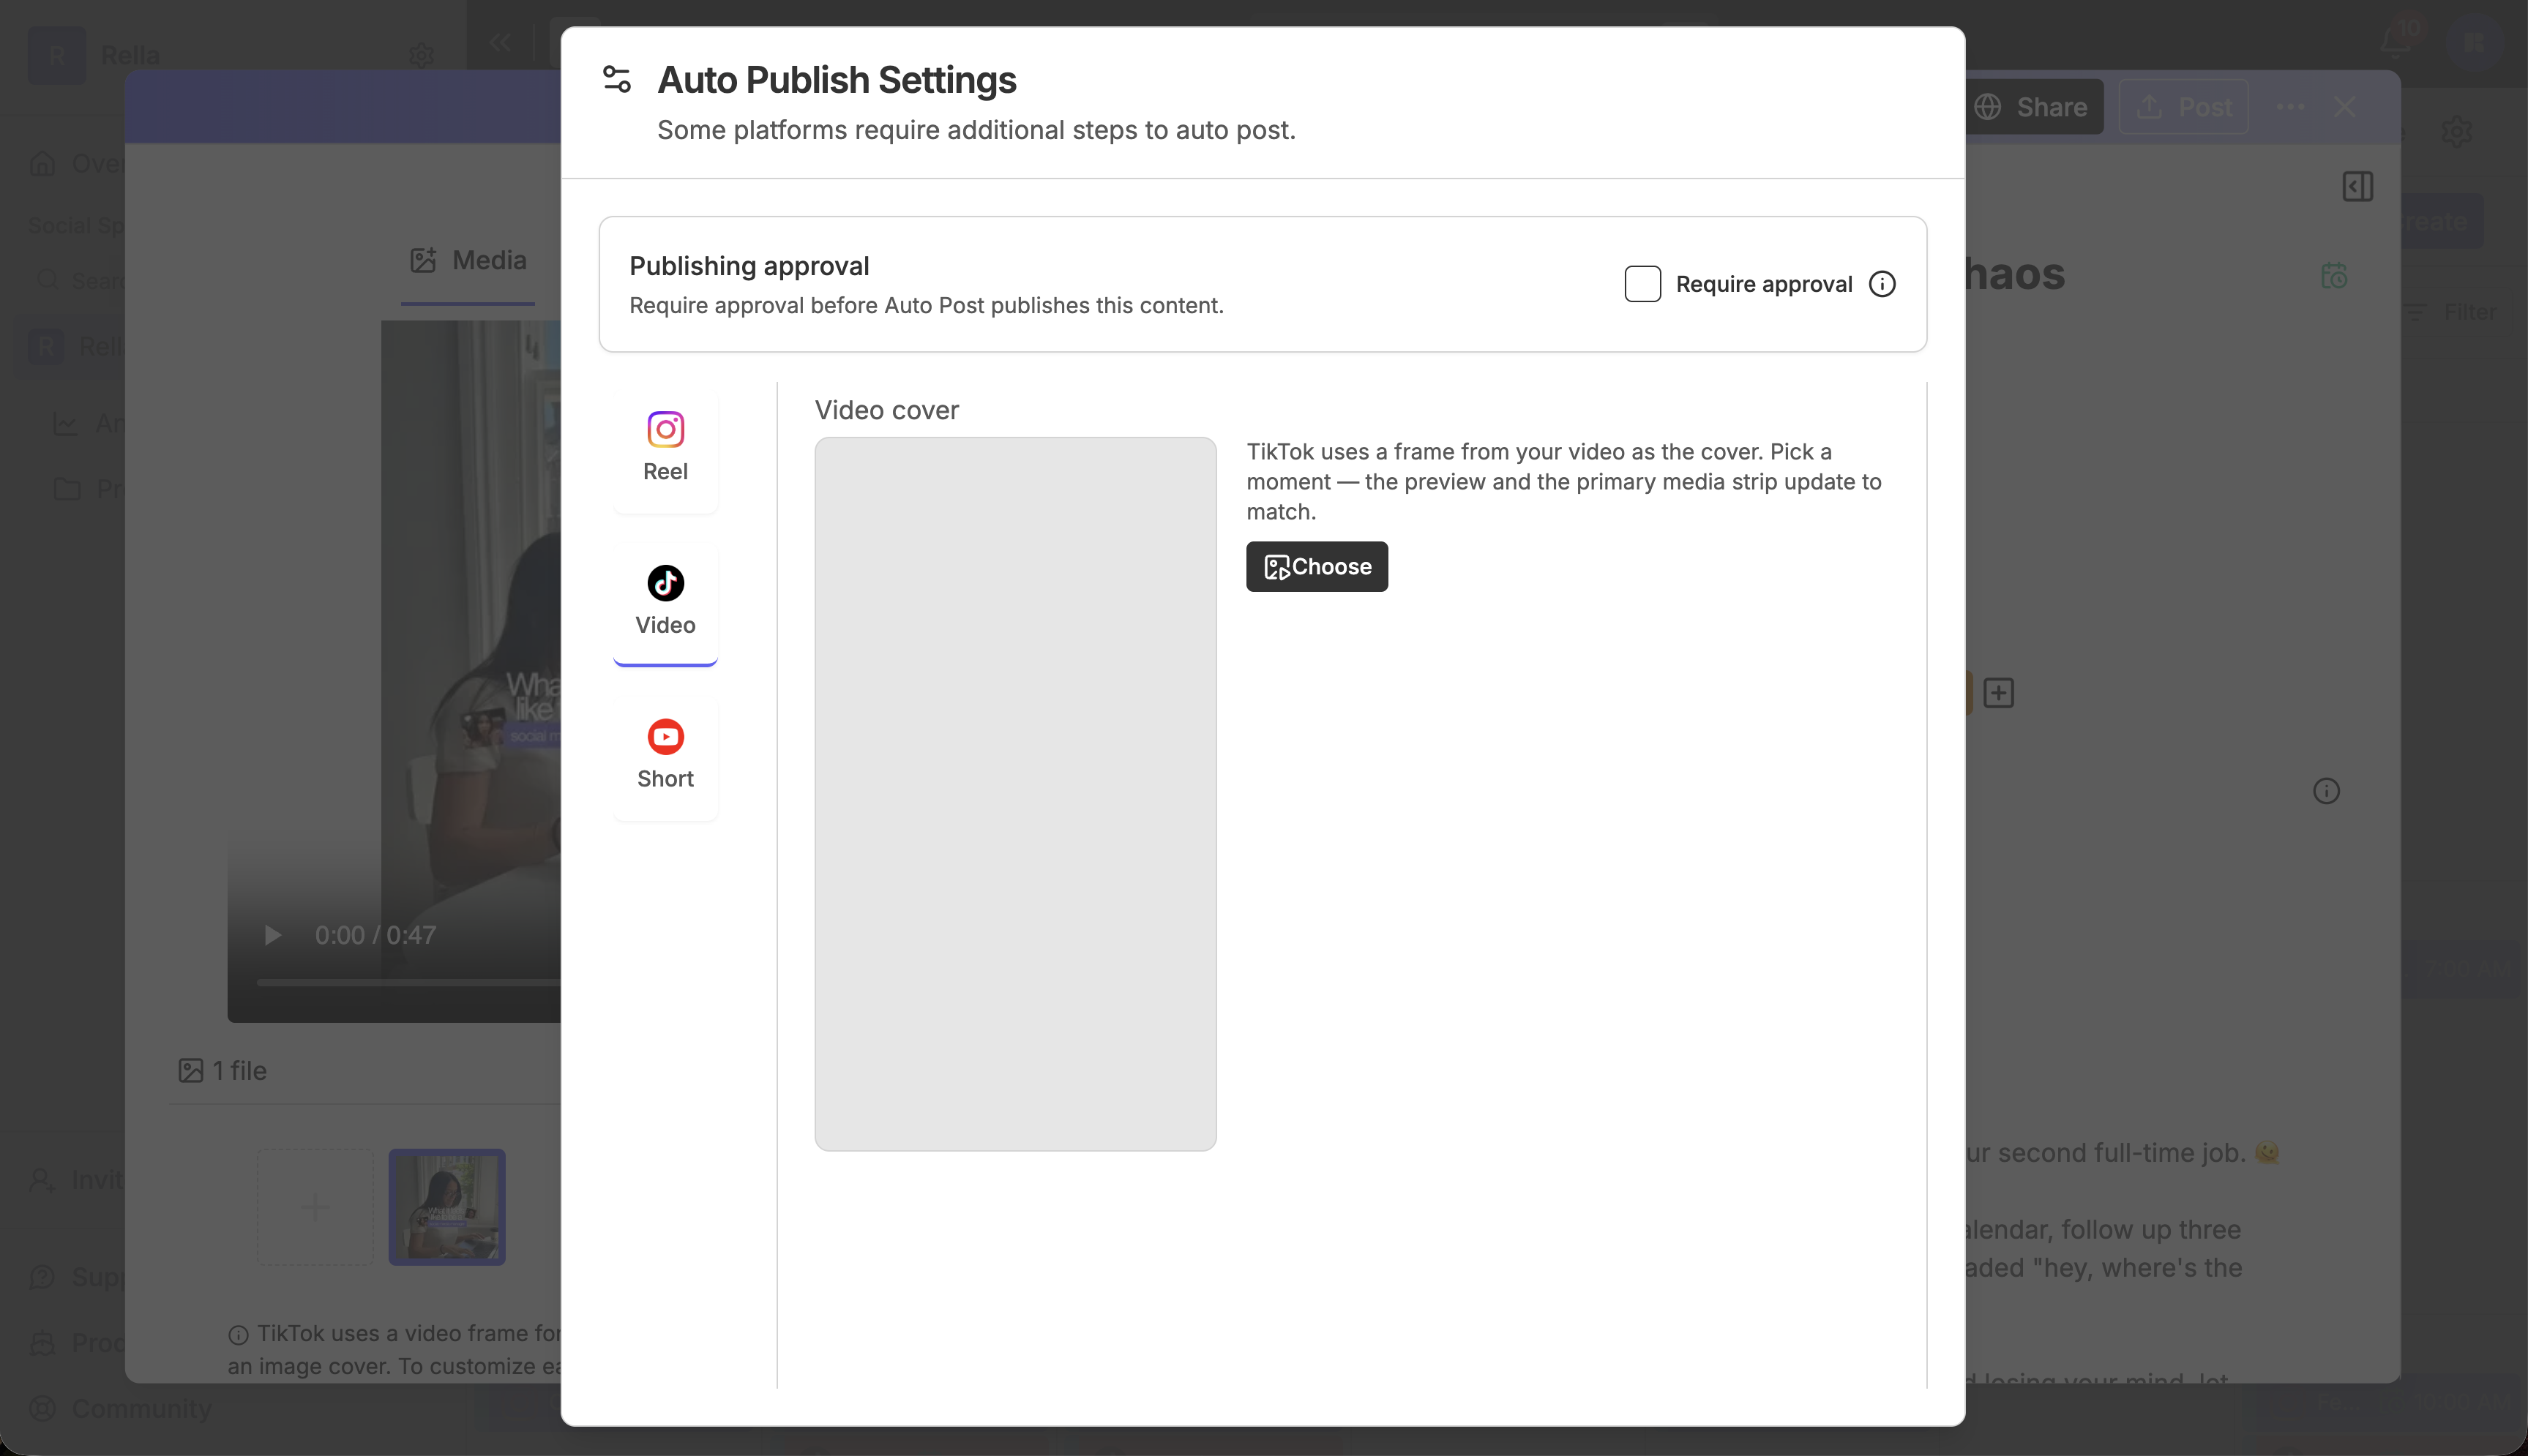This screenshot has height=1456, width=2528.
Task: Click the Share button with globe icon
Action: [2033, 107]
